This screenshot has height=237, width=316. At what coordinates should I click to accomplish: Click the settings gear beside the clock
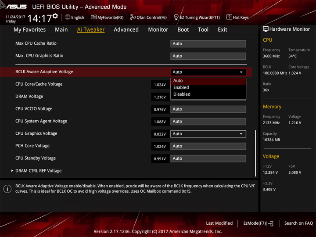55,16
